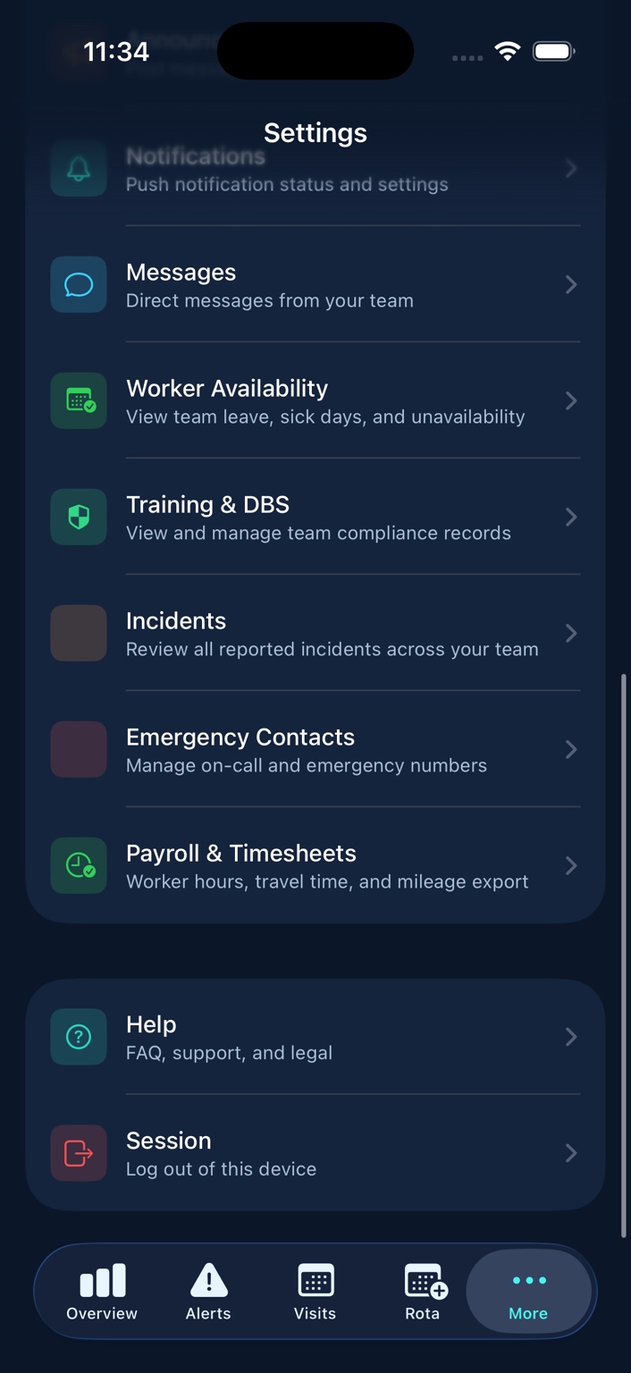Open Training & DBS via its chevron
631x1373 pixels.
click(571, 517)
